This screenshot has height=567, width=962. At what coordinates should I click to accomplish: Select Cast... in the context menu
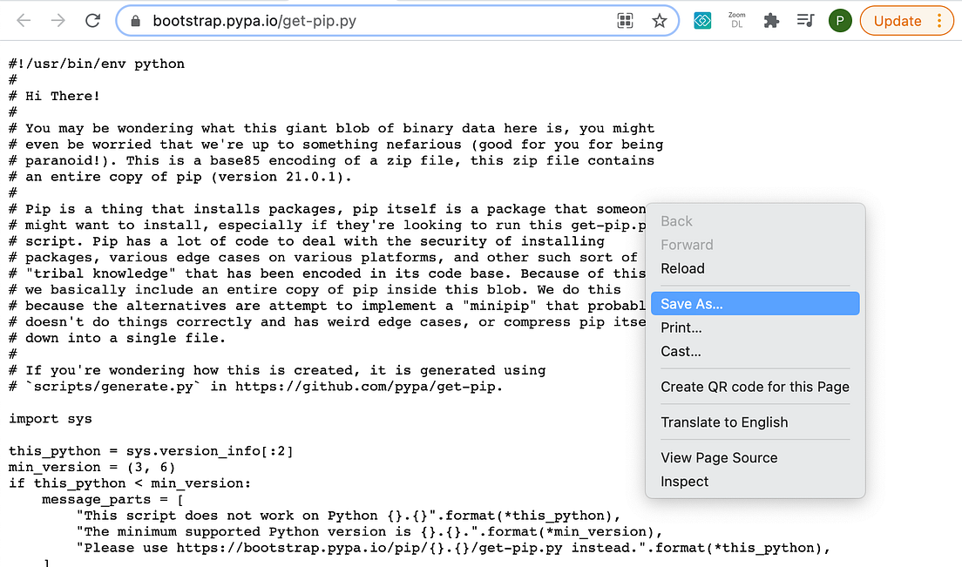pos(755,352)
